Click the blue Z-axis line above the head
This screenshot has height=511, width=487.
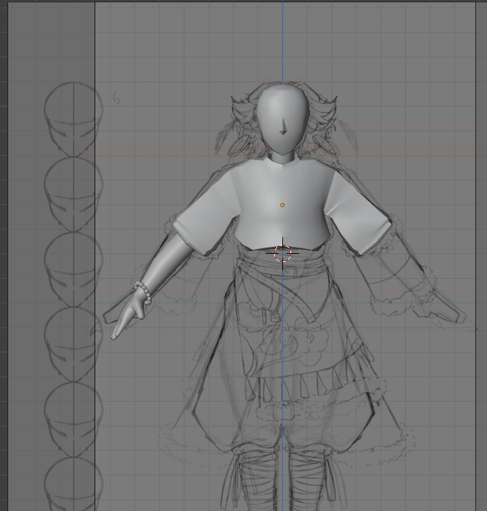coord(282,41)
